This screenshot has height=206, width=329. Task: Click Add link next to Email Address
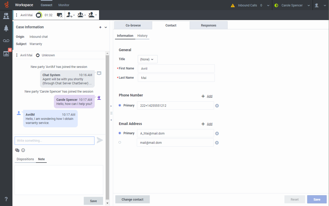[209, 124]
